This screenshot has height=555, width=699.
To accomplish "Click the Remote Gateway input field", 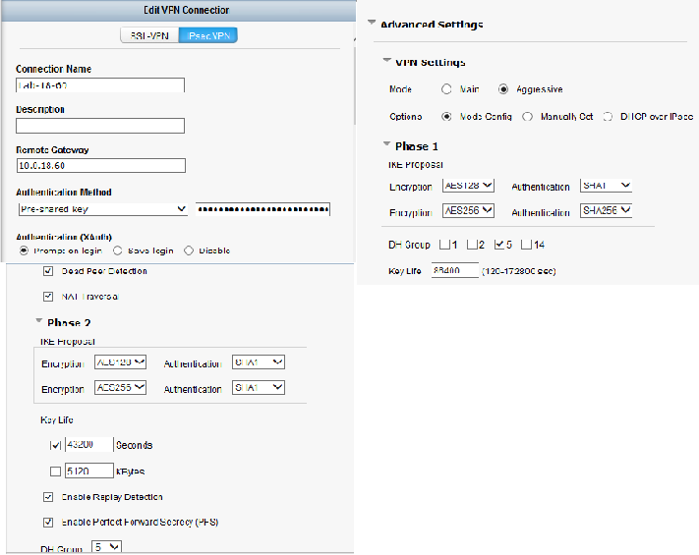I will tap(100, 165).
